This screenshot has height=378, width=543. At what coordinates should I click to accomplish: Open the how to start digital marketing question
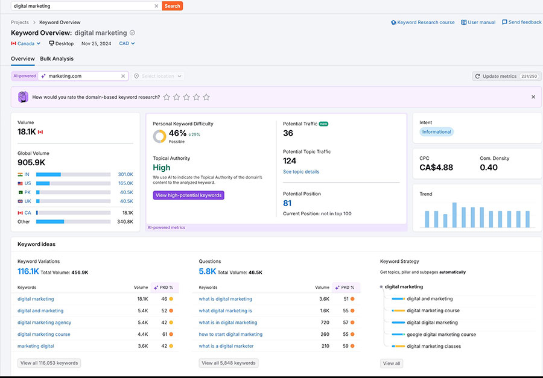click(230, 335)
